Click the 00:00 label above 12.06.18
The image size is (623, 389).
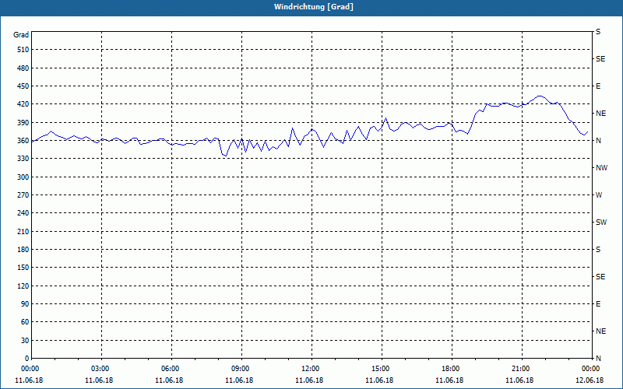tap(591, 369)
